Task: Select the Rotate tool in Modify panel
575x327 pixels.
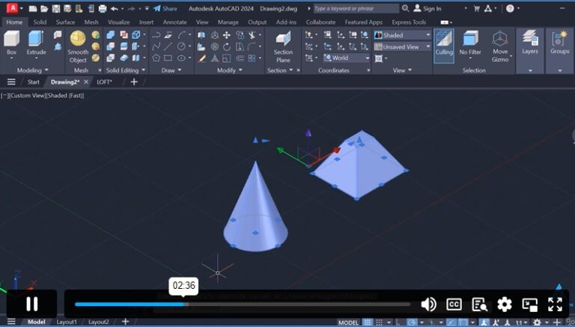Action: click(x=227, y=46)
